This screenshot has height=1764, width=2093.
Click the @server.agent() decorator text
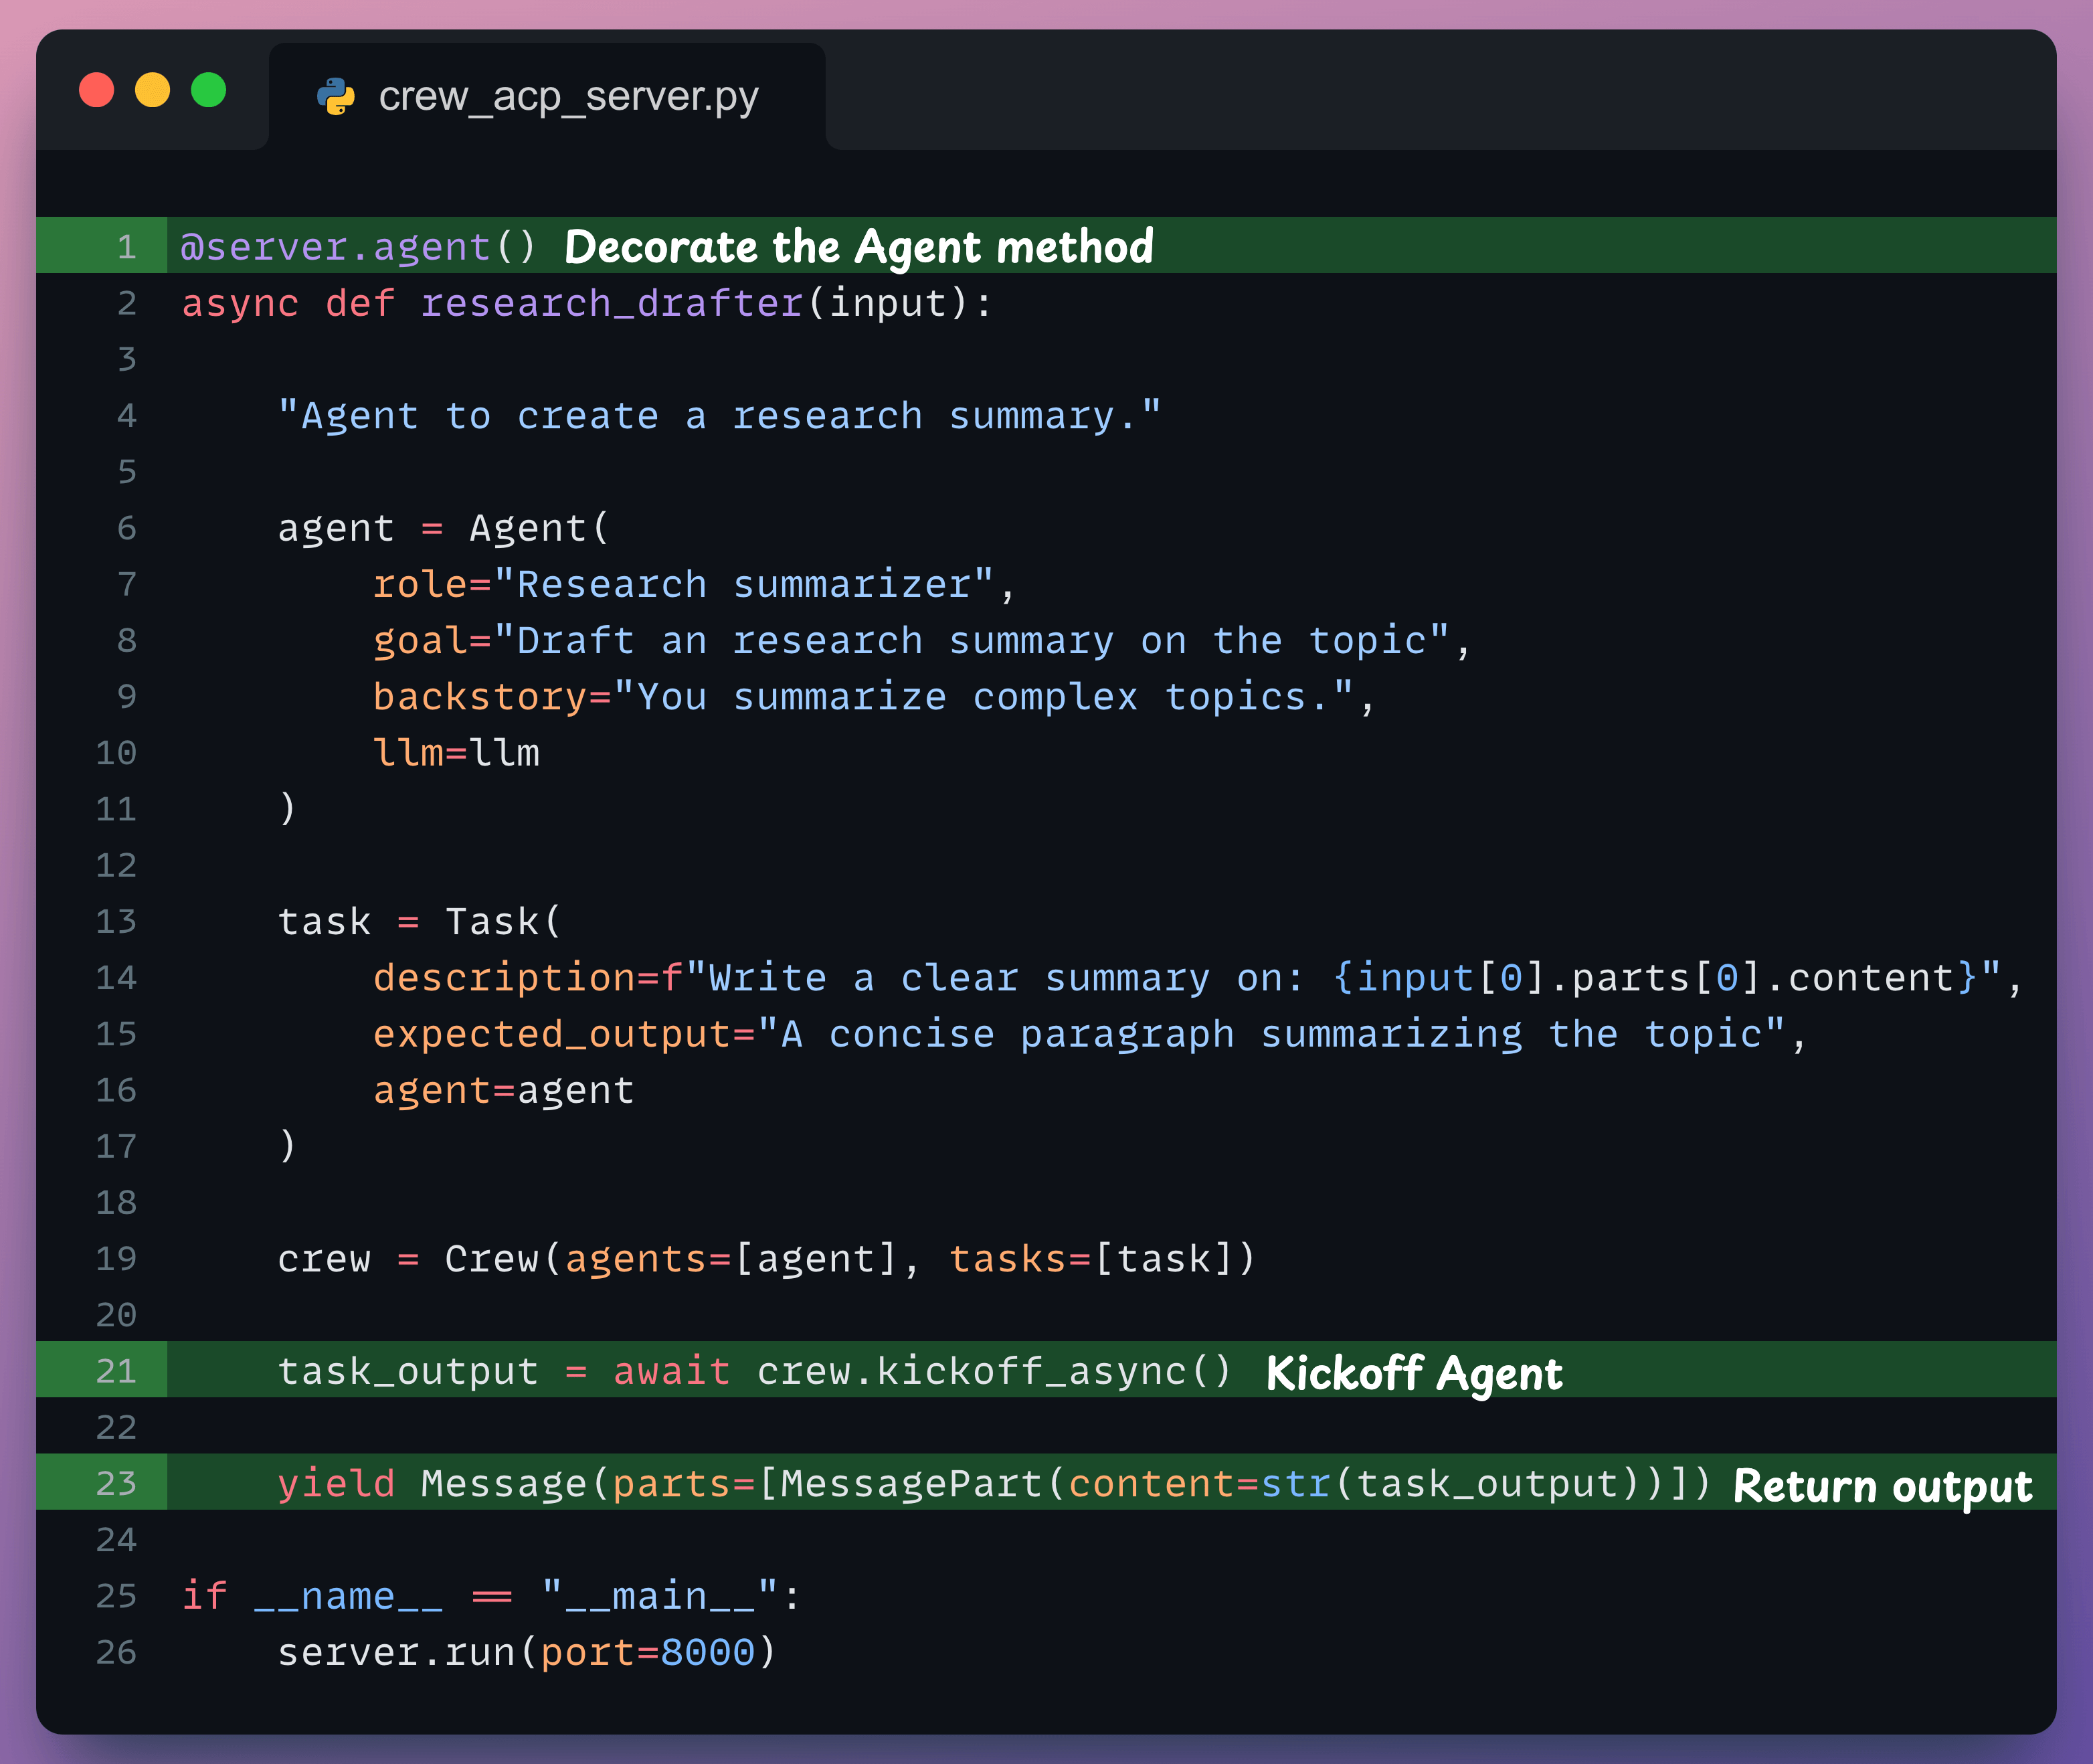click(358, 247)
